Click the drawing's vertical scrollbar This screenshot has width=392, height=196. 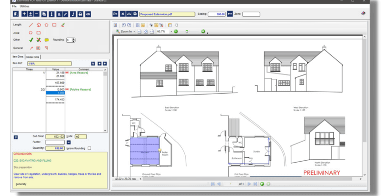tap(364, 106)
